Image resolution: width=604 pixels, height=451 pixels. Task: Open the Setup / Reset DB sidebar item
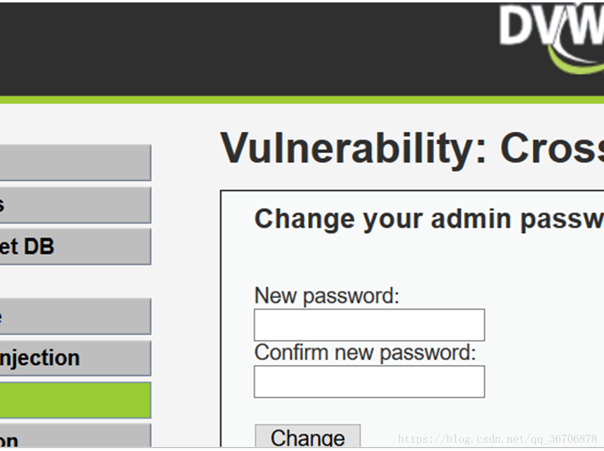click(x=75, y=246)
